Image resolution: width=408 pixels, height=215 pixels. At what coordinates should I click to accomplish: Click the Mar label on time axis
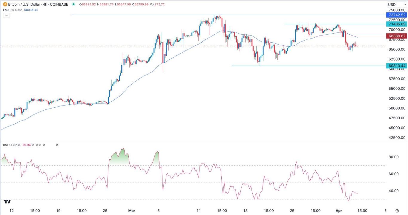(131, 211)
